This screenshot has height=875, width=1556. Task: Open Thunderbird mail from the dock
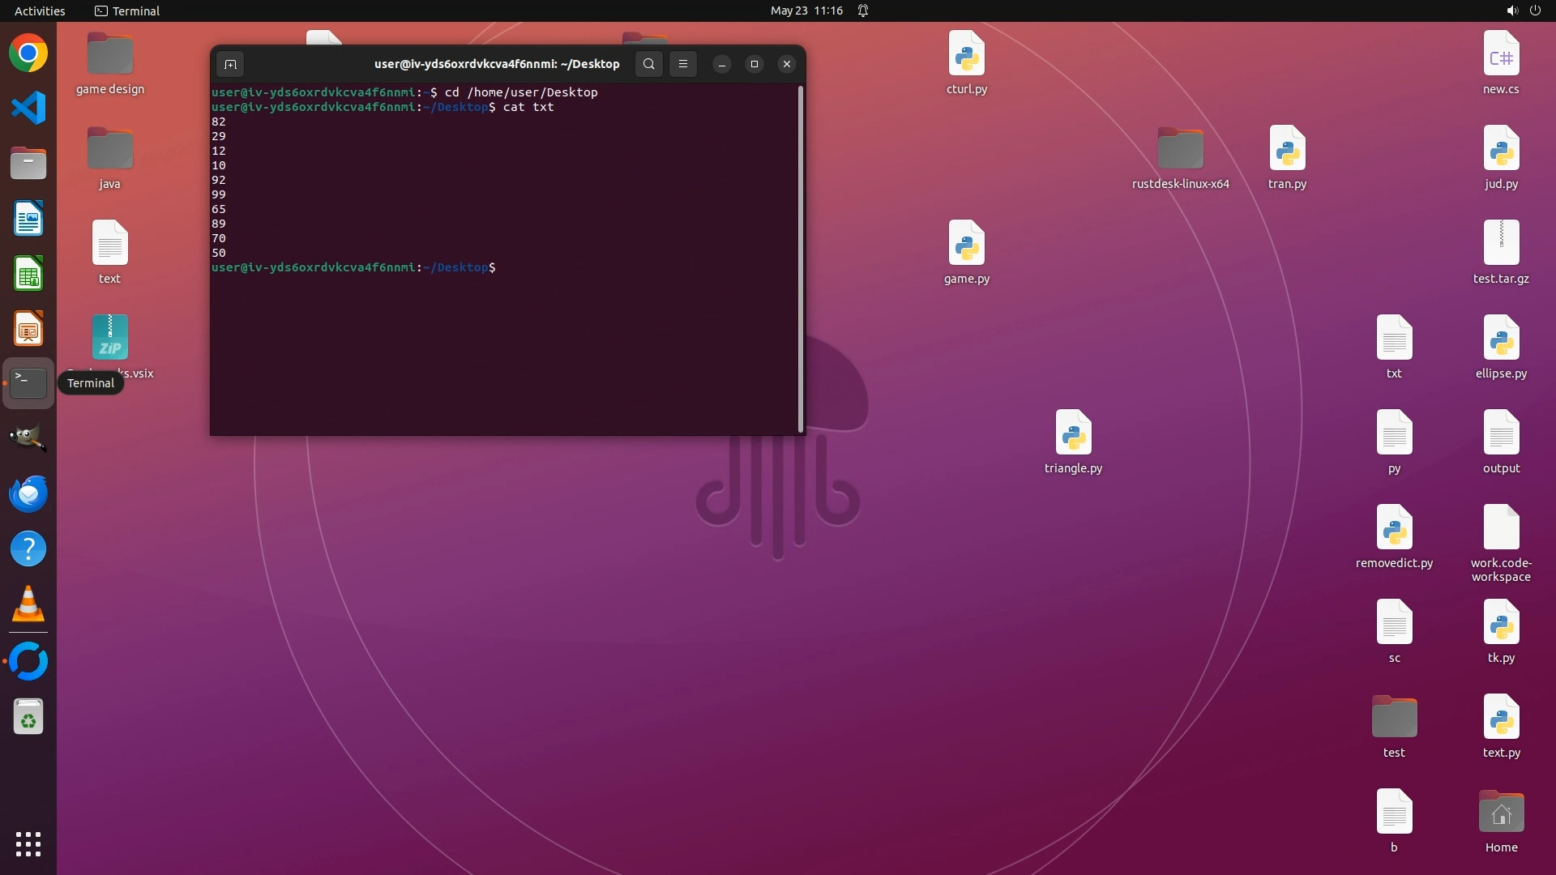pos(28,493)
